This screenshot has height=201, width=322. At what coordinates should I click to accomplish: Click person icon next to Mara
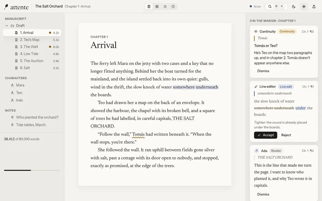(12, 85)
